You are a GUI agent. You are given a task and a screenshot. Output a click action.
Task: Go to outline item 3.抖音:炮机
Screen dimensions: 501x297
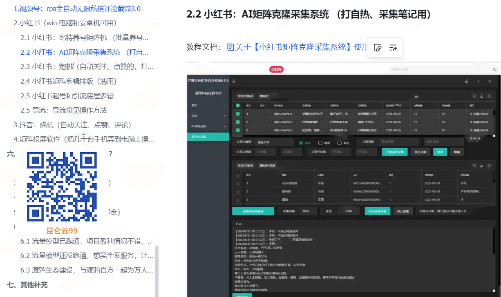(x=72, y=125)
